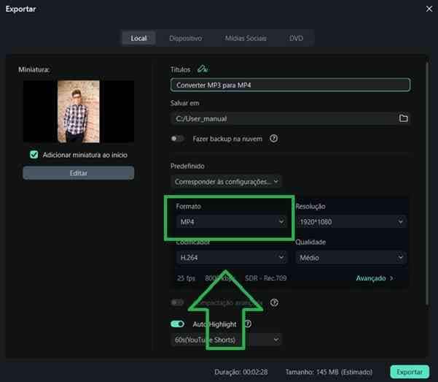438x382 pixels.
Task: Close the Exportar dialog
Action: pos(429,9)
